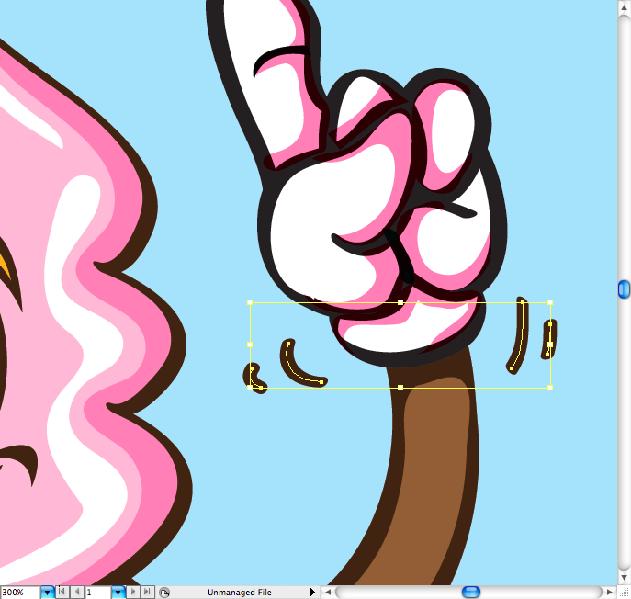Open the status bar popup triangle

pyautogui.click(x=312, y=593)
